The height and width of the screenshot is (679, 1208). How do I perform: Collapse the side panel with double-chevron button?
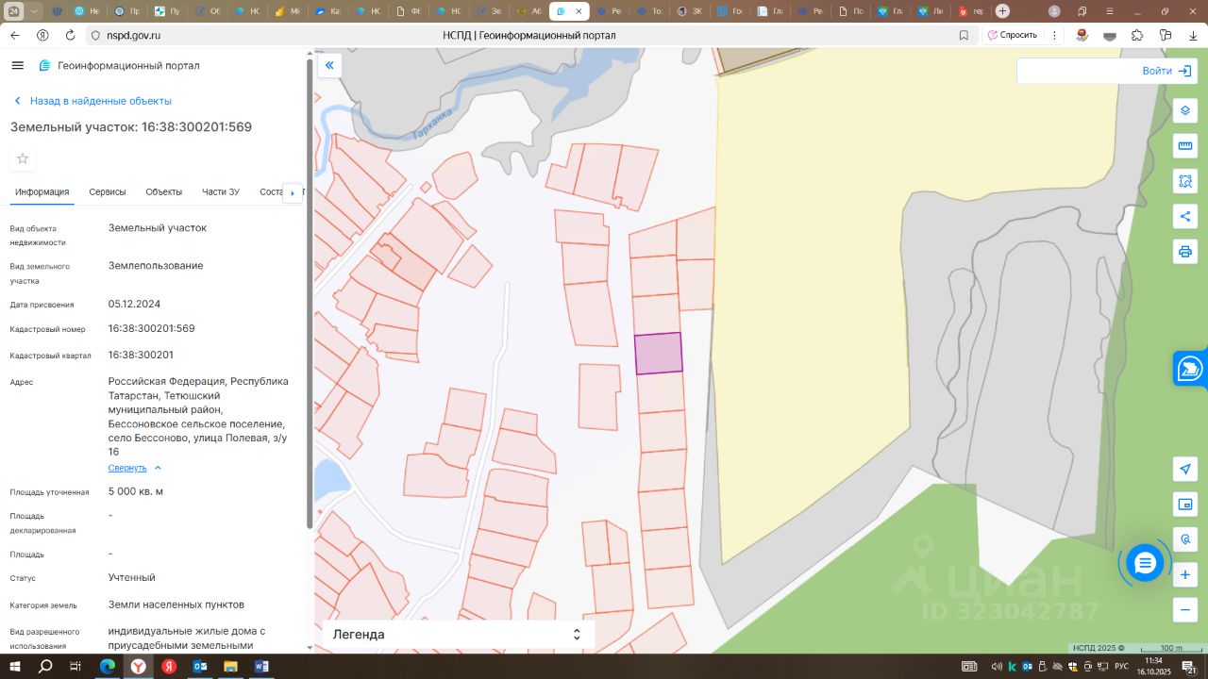pyautogui.click(x=329, y=65)
